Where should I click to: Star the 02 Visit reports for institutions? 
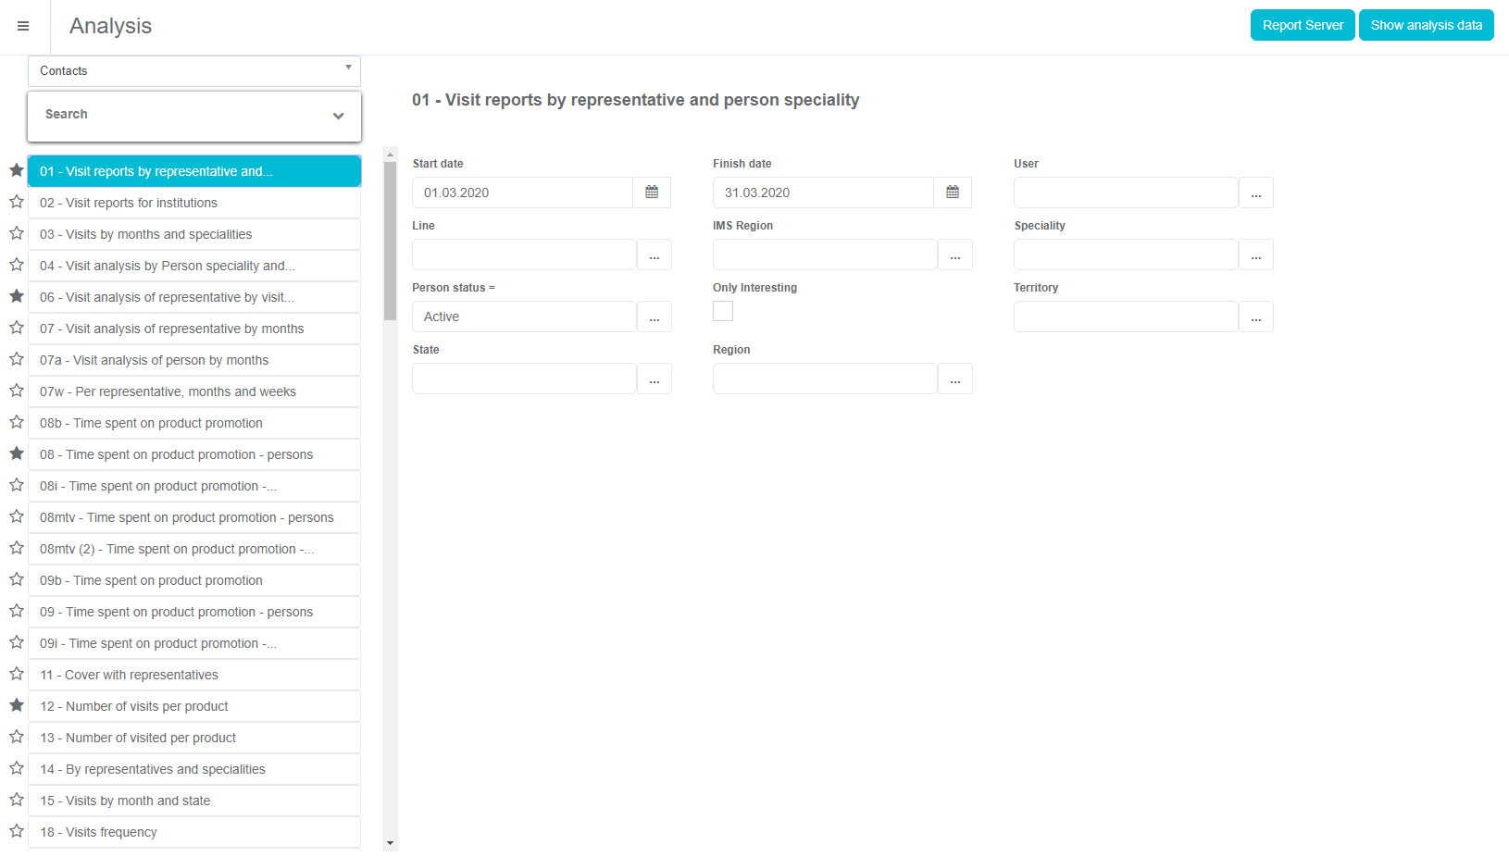tap(17, 202)
